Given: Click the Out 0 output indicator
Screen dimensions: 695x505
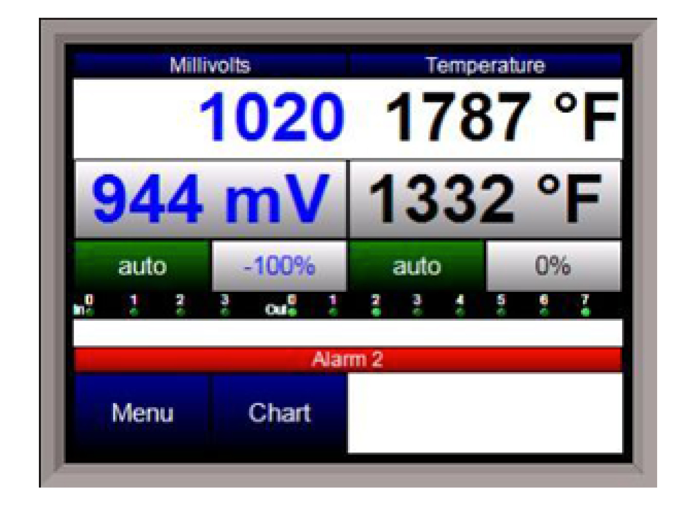Looking at the screenshot, I should pyautogui.click(x=292, y=311).
